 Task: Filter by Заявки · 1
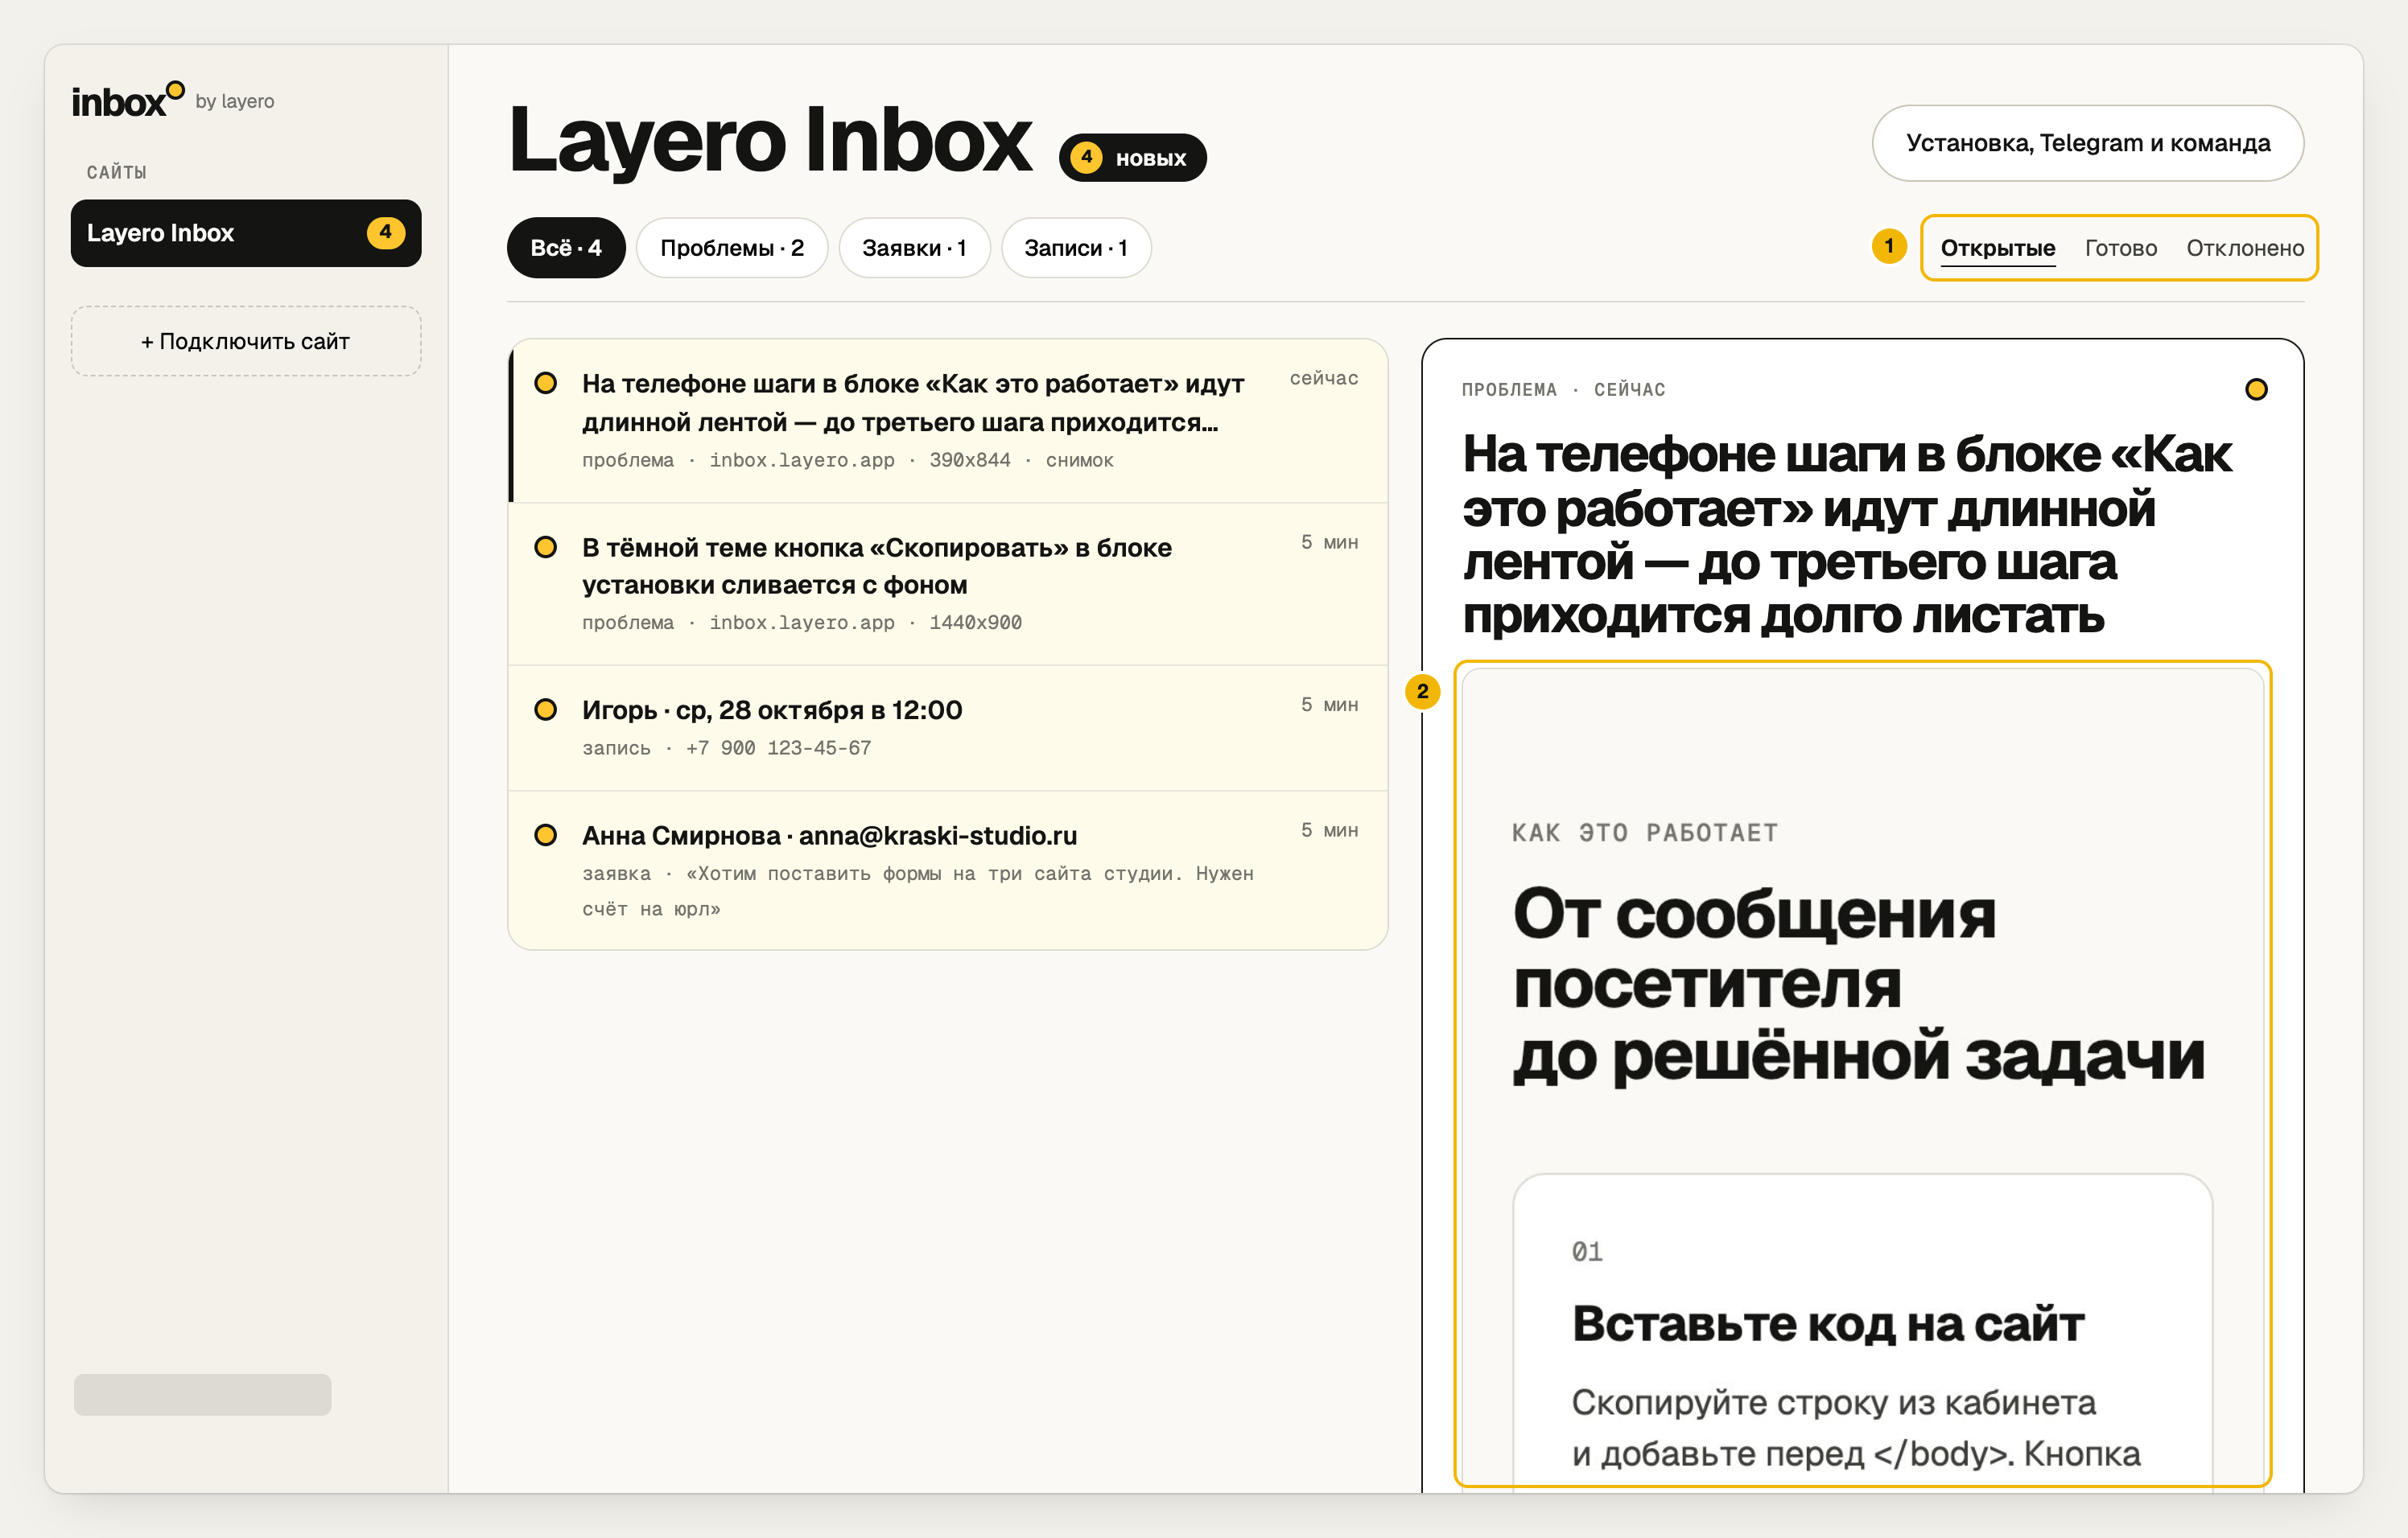point(914,248)
